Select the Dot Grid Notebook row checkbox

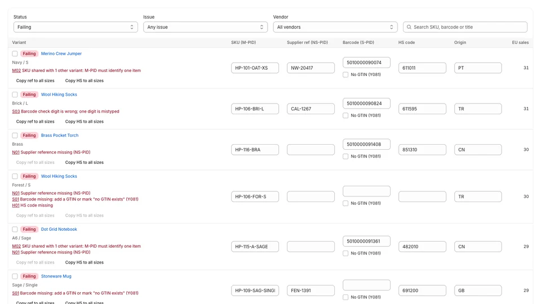point(15,229)
